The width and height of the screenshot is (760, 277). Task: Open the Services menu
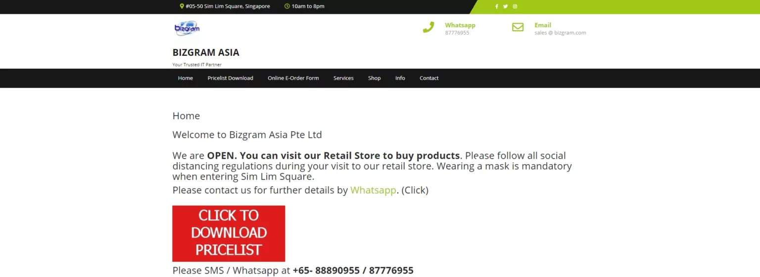coord(343,78)
